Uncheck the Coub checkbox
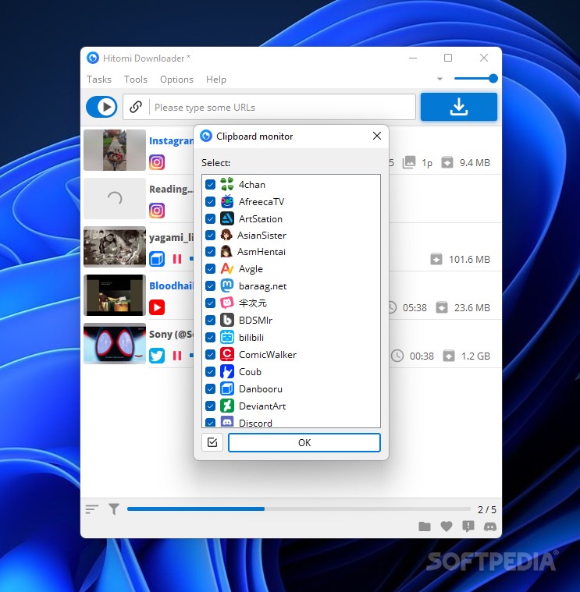The image size is (580, 592). tap(211, 371)
